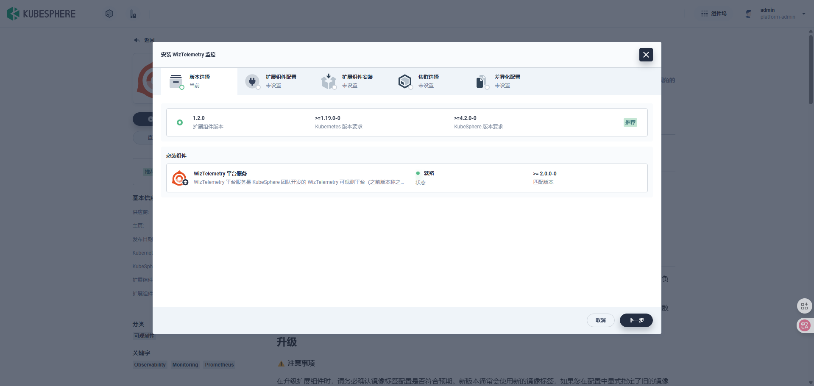Expand the admin account dropdown arrow

click(x=804, y=14)
